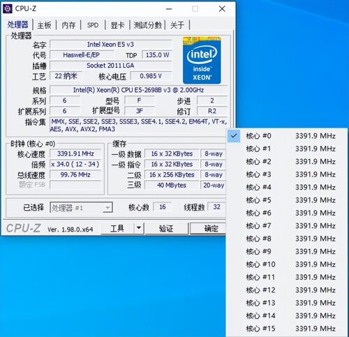Minimize the CPU-Z window
The width and height of the screenshot is (349, 337).
(169, 9)
